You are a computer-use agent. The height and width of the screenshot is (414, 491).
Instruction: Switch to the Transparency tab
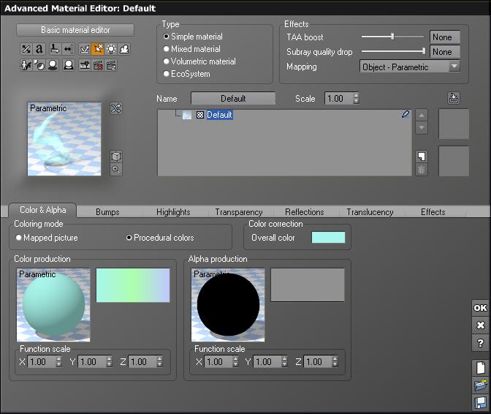click(239, 212)
